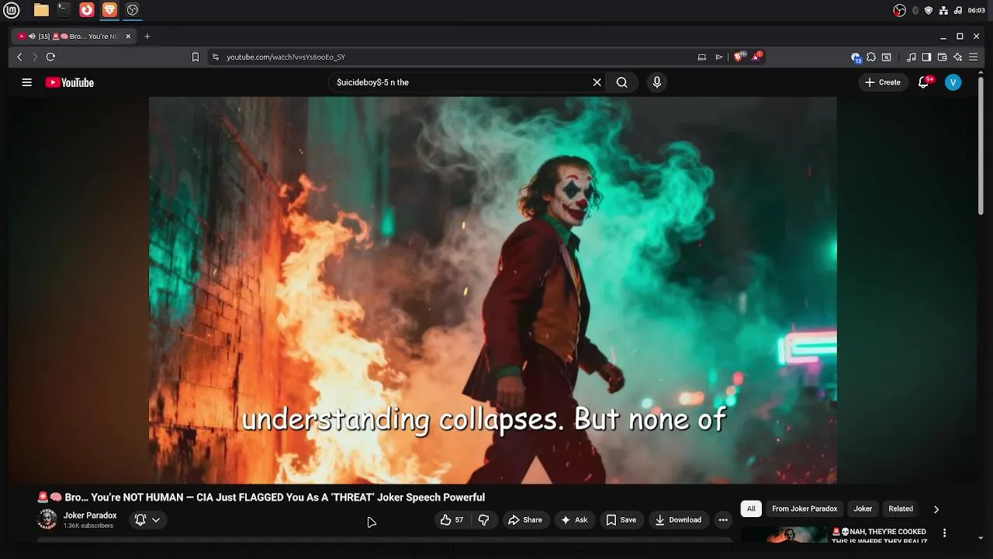Screen dimensions: 993x559
Task: Click the shield tray icon
Action: point(929,10)
